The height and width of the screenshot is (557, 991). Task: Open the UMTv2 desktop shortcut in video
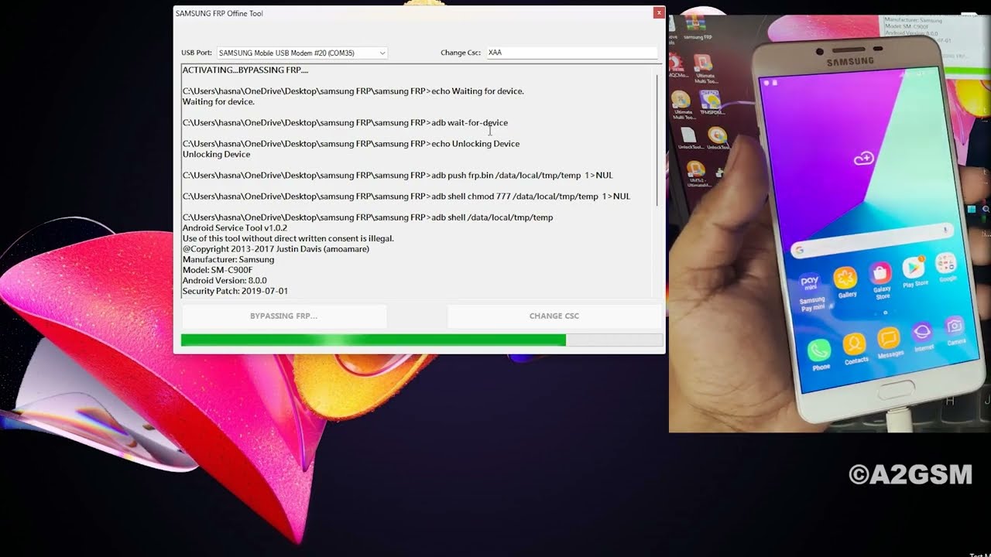[695, 173]
